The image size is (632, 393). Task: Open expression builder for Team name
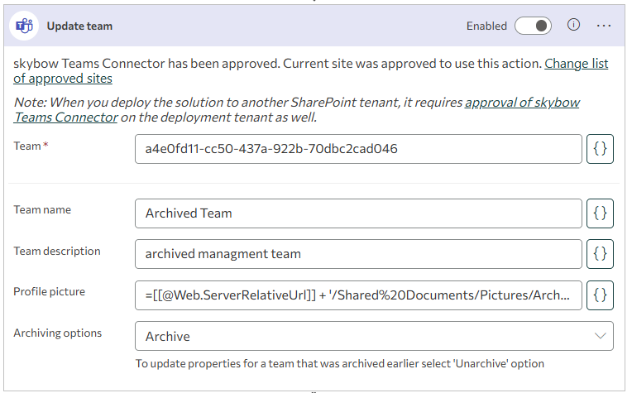click(x=600, y=213)
